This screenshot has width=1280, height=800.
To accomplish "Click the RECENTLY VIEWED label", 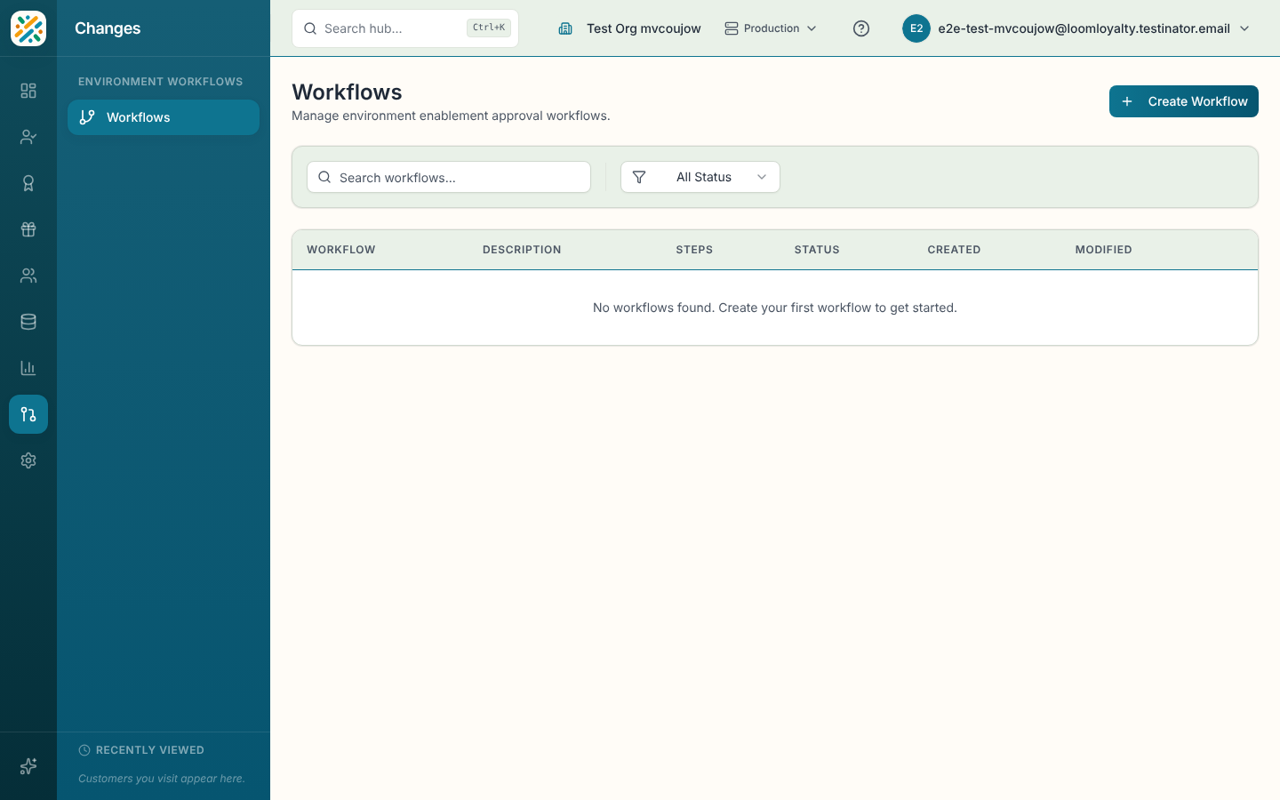I will point(150,750).
